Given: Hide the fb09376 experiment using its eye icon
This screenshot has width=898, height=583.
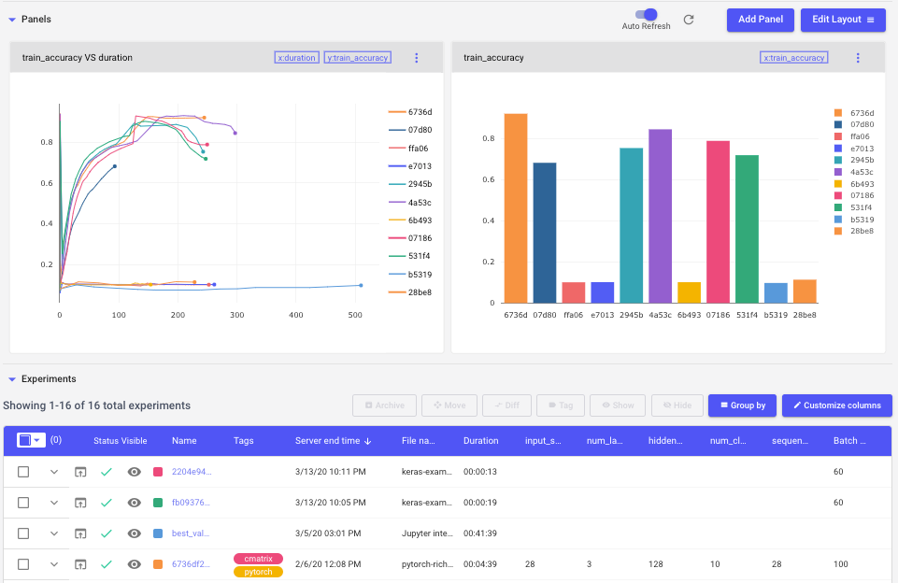Looking at the screenshot, I should point(135,503).
